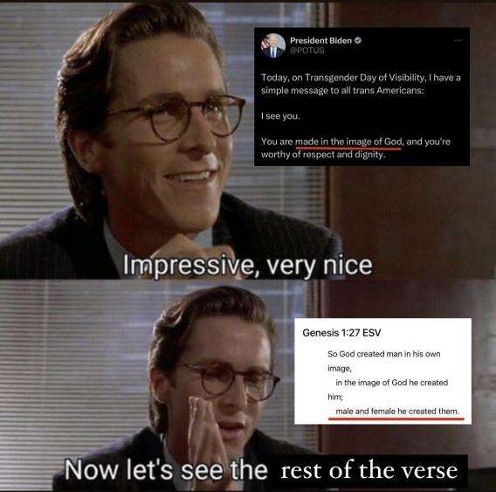
Task: Click the verified badge next to President Biden
Action: point(358,40)
